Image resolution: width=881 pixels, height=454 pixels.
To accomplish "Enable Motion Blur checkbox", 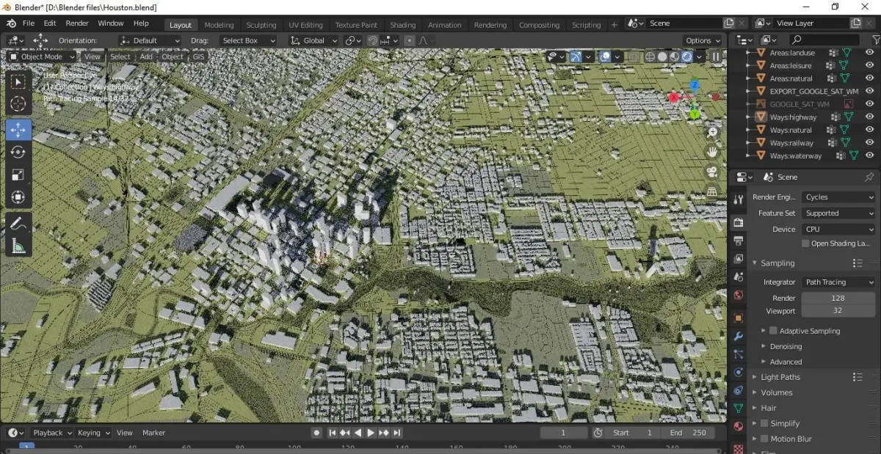I will pos(764,439).
